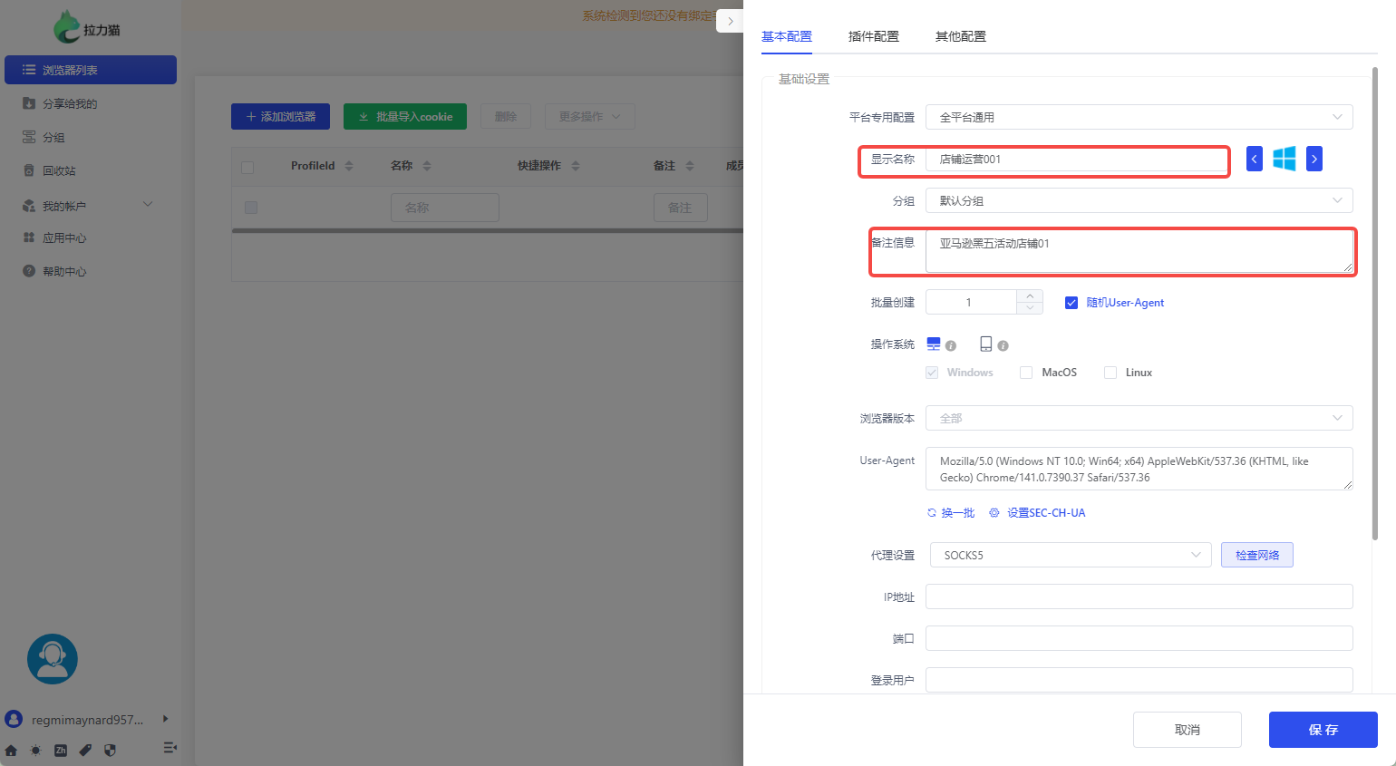Click the shield icon in the bottom bar
Image resolution: width=1396 pixels, height=766 pixels.
(110, 750)
